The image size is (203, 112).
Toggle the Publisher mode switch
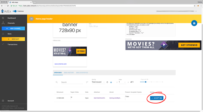point(15,11)
